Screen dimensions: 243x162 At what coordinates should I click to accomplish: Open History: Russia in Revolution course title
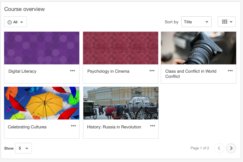114,127
